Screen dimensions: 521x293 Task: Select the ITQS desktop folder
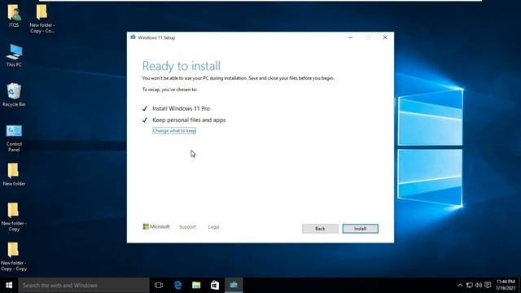(14, 16)
